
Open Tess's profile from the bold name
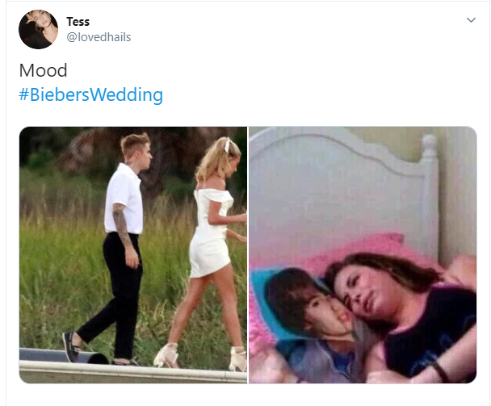[x=78, y=22]
